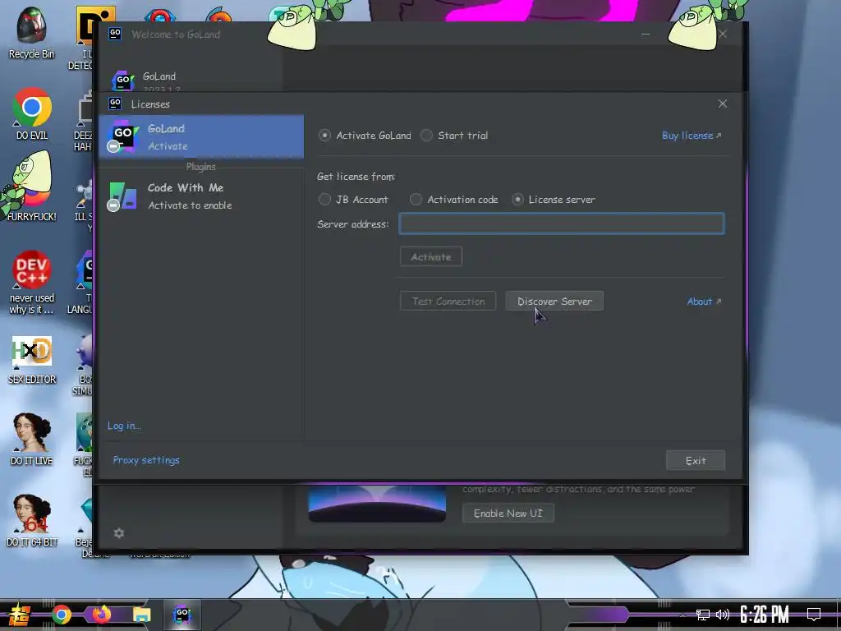Select Code With Me plugin entry
Screen dimensions: 841x631
[201, 196]
